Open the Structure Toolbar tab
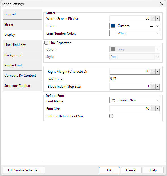The width and height of the screenshot is (167, 176). (22, 86)
